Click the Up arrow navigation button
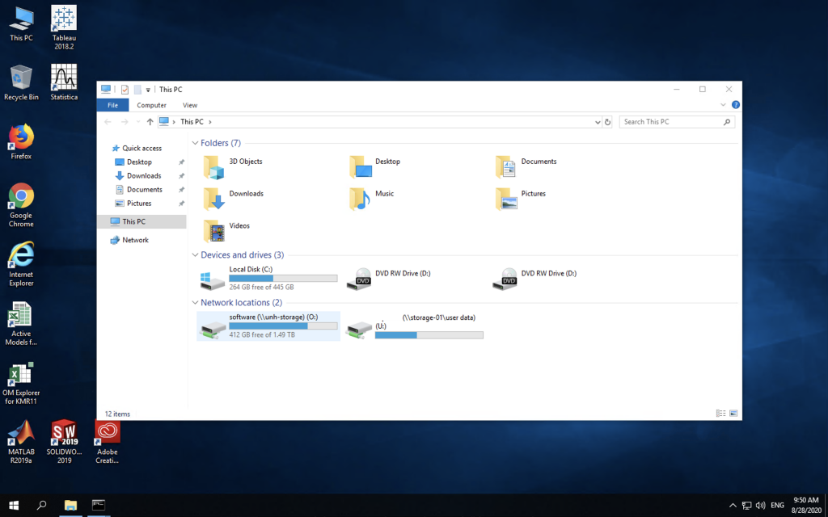The height and width of the screenshot is (517, 828). [150, 122]
